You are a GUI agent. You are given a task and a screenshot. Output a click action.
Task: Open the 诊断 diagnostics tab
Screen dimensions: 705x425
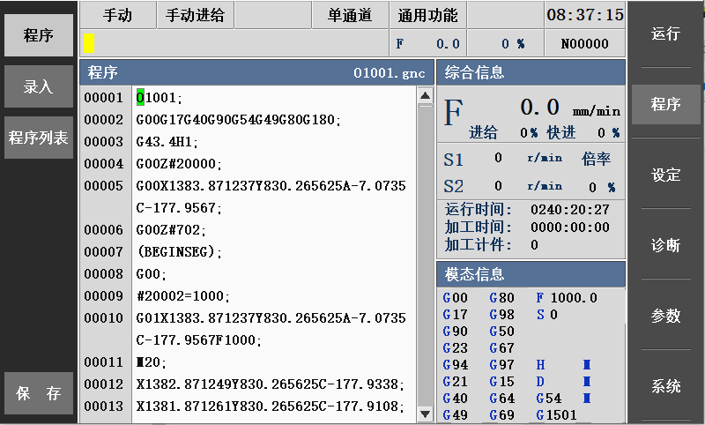point(666,245)
